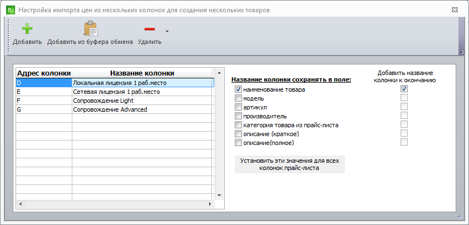Toggle add-to-ending checkbox for наименование товара
Screen dimensions: 469x225
[404, 89]
